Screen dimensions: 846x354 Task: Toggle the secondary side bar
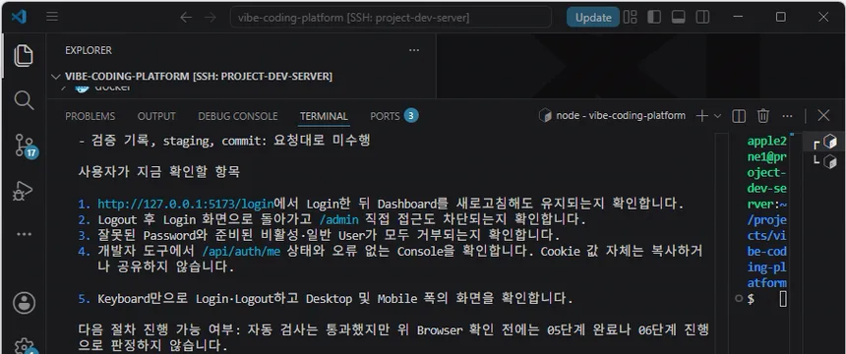tap(702, 18)
